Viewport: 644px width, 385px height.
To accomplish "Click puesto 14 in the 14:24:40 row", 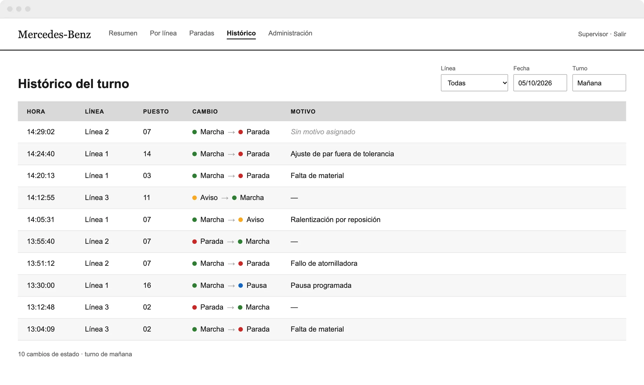I will coord(147,154).
